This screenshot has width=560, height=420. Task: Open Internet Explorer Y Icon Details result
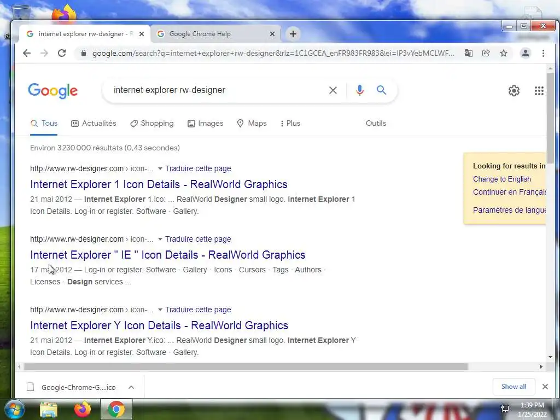click(159, 325)
